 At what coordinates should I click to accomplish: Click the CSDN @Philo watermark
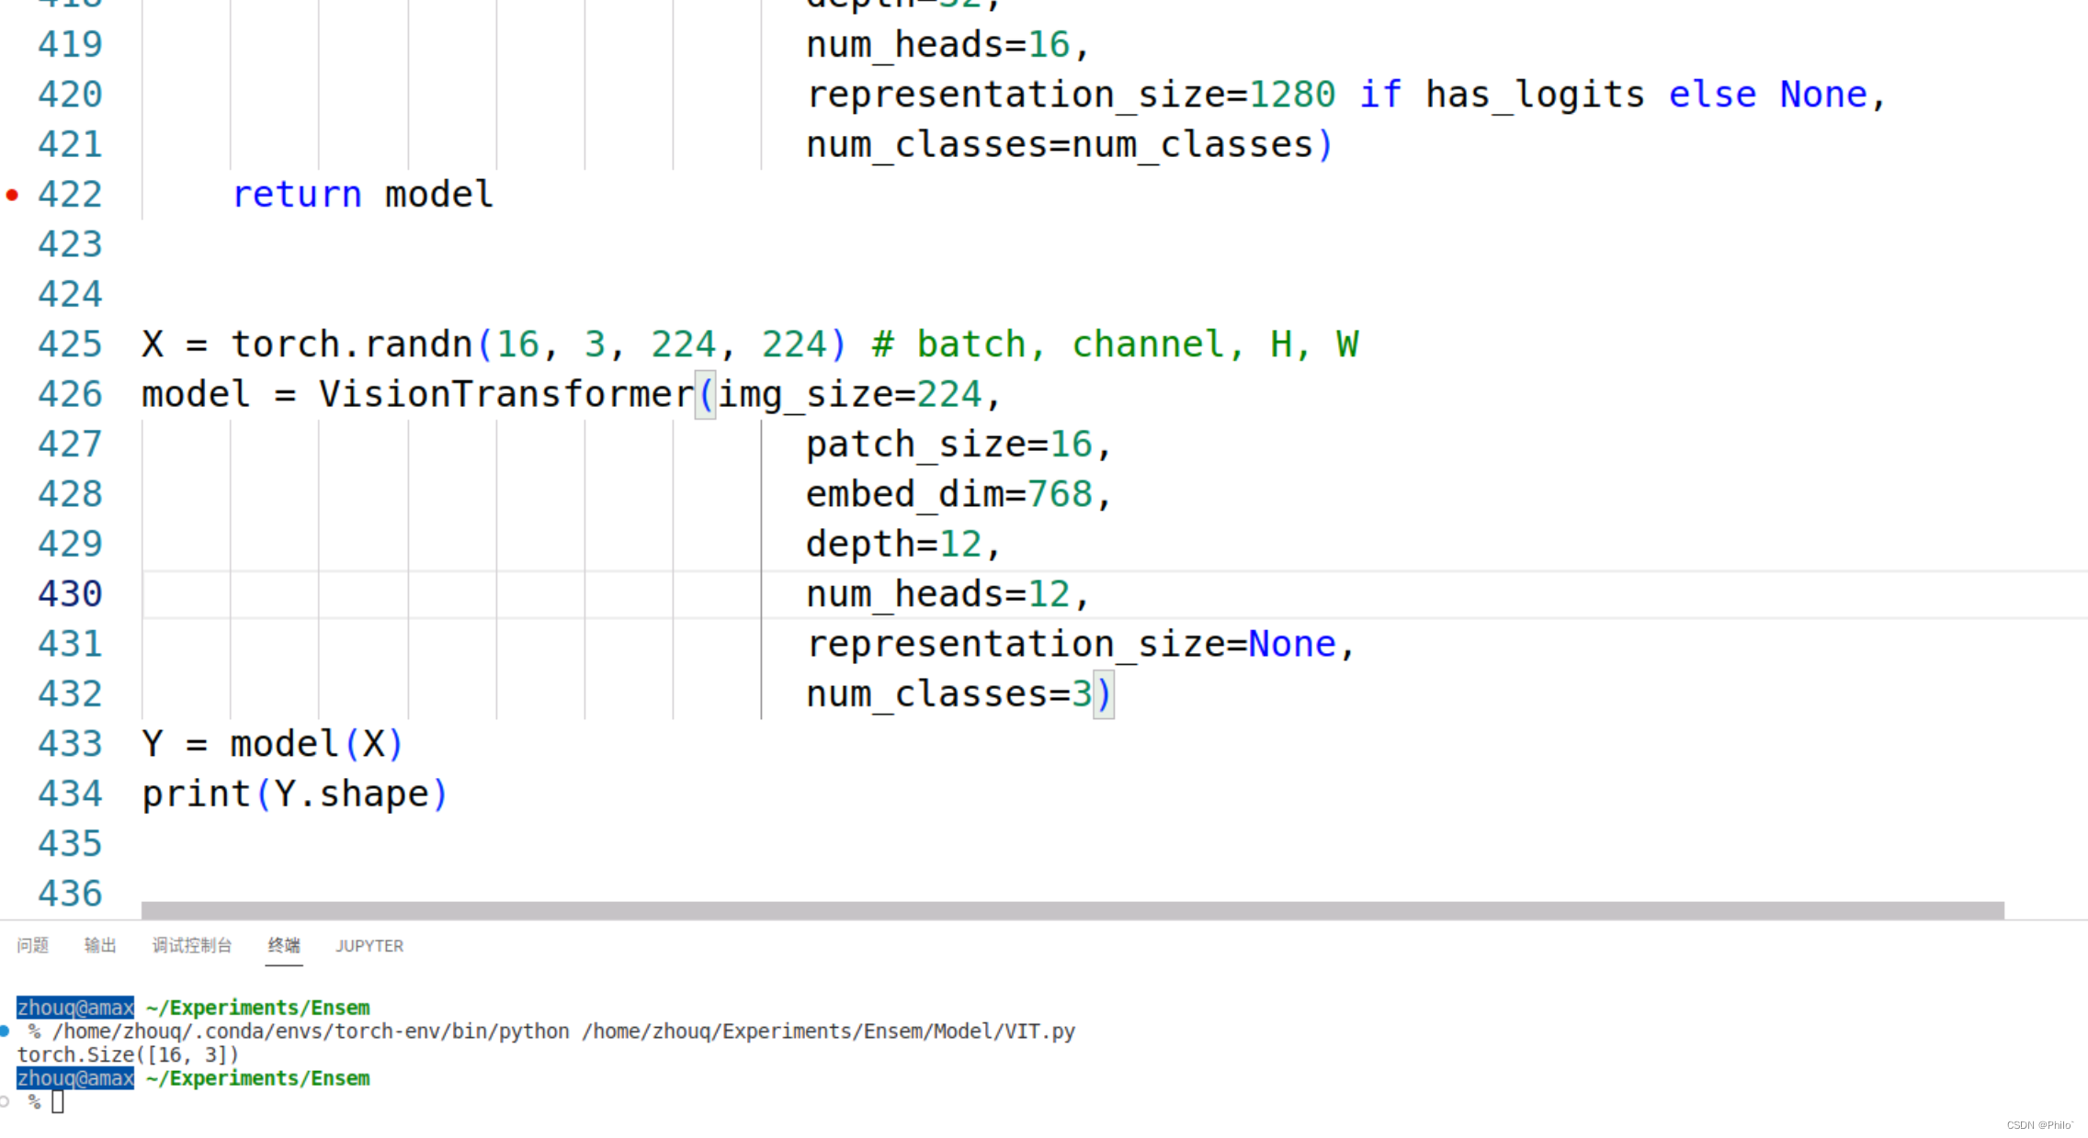2039,1125
